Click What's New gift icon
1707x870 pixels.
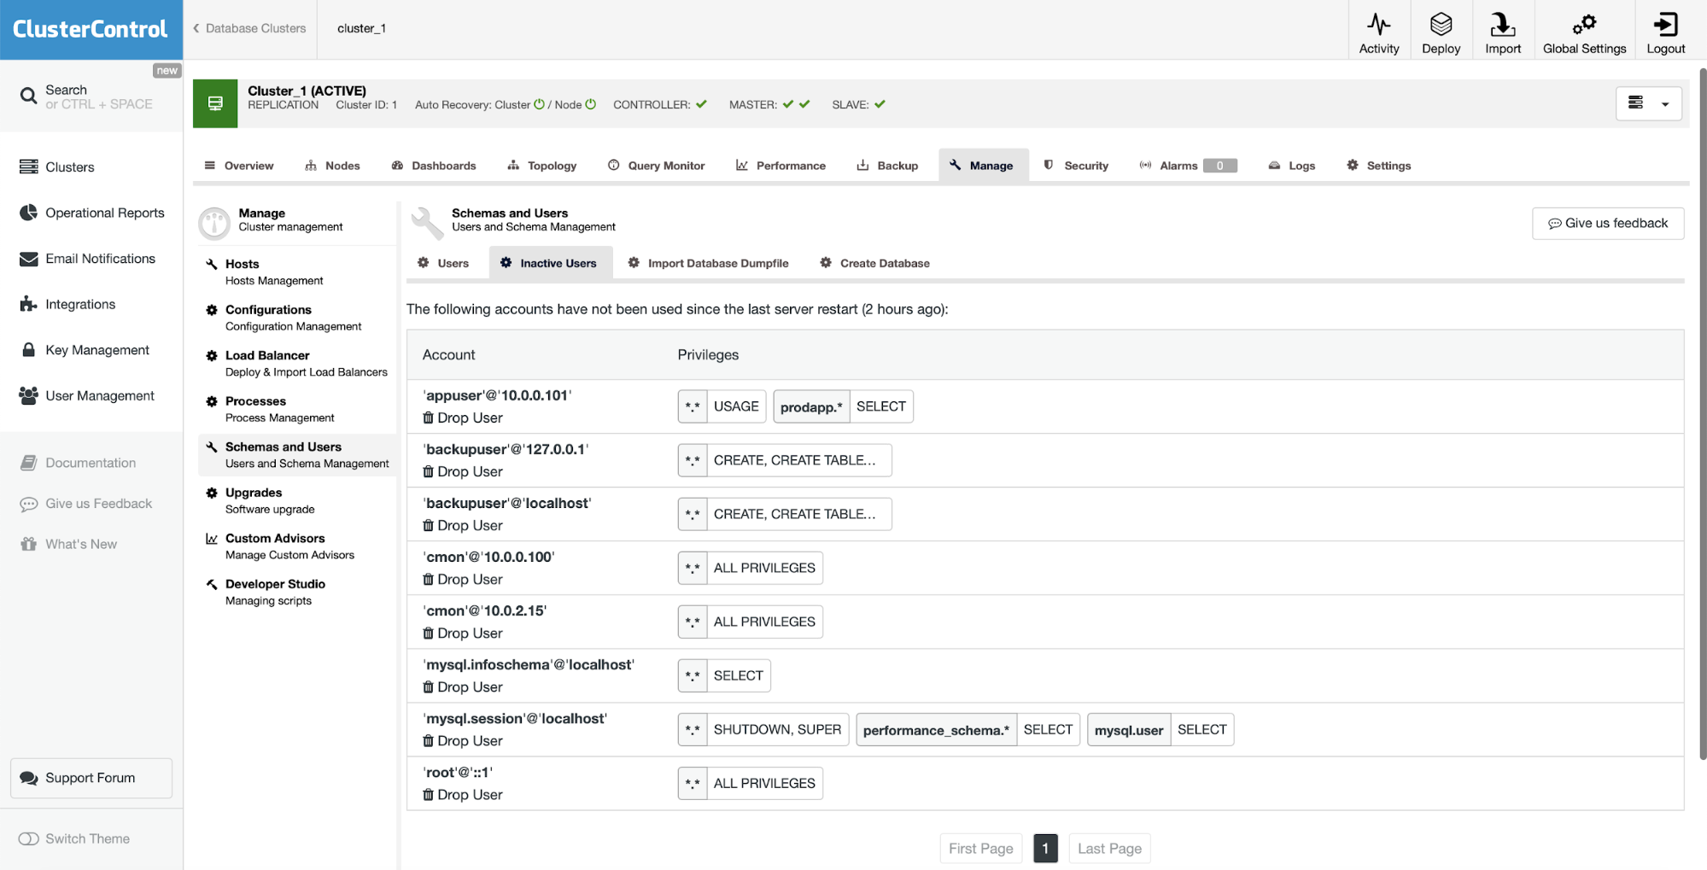click(x=28, y=544)
